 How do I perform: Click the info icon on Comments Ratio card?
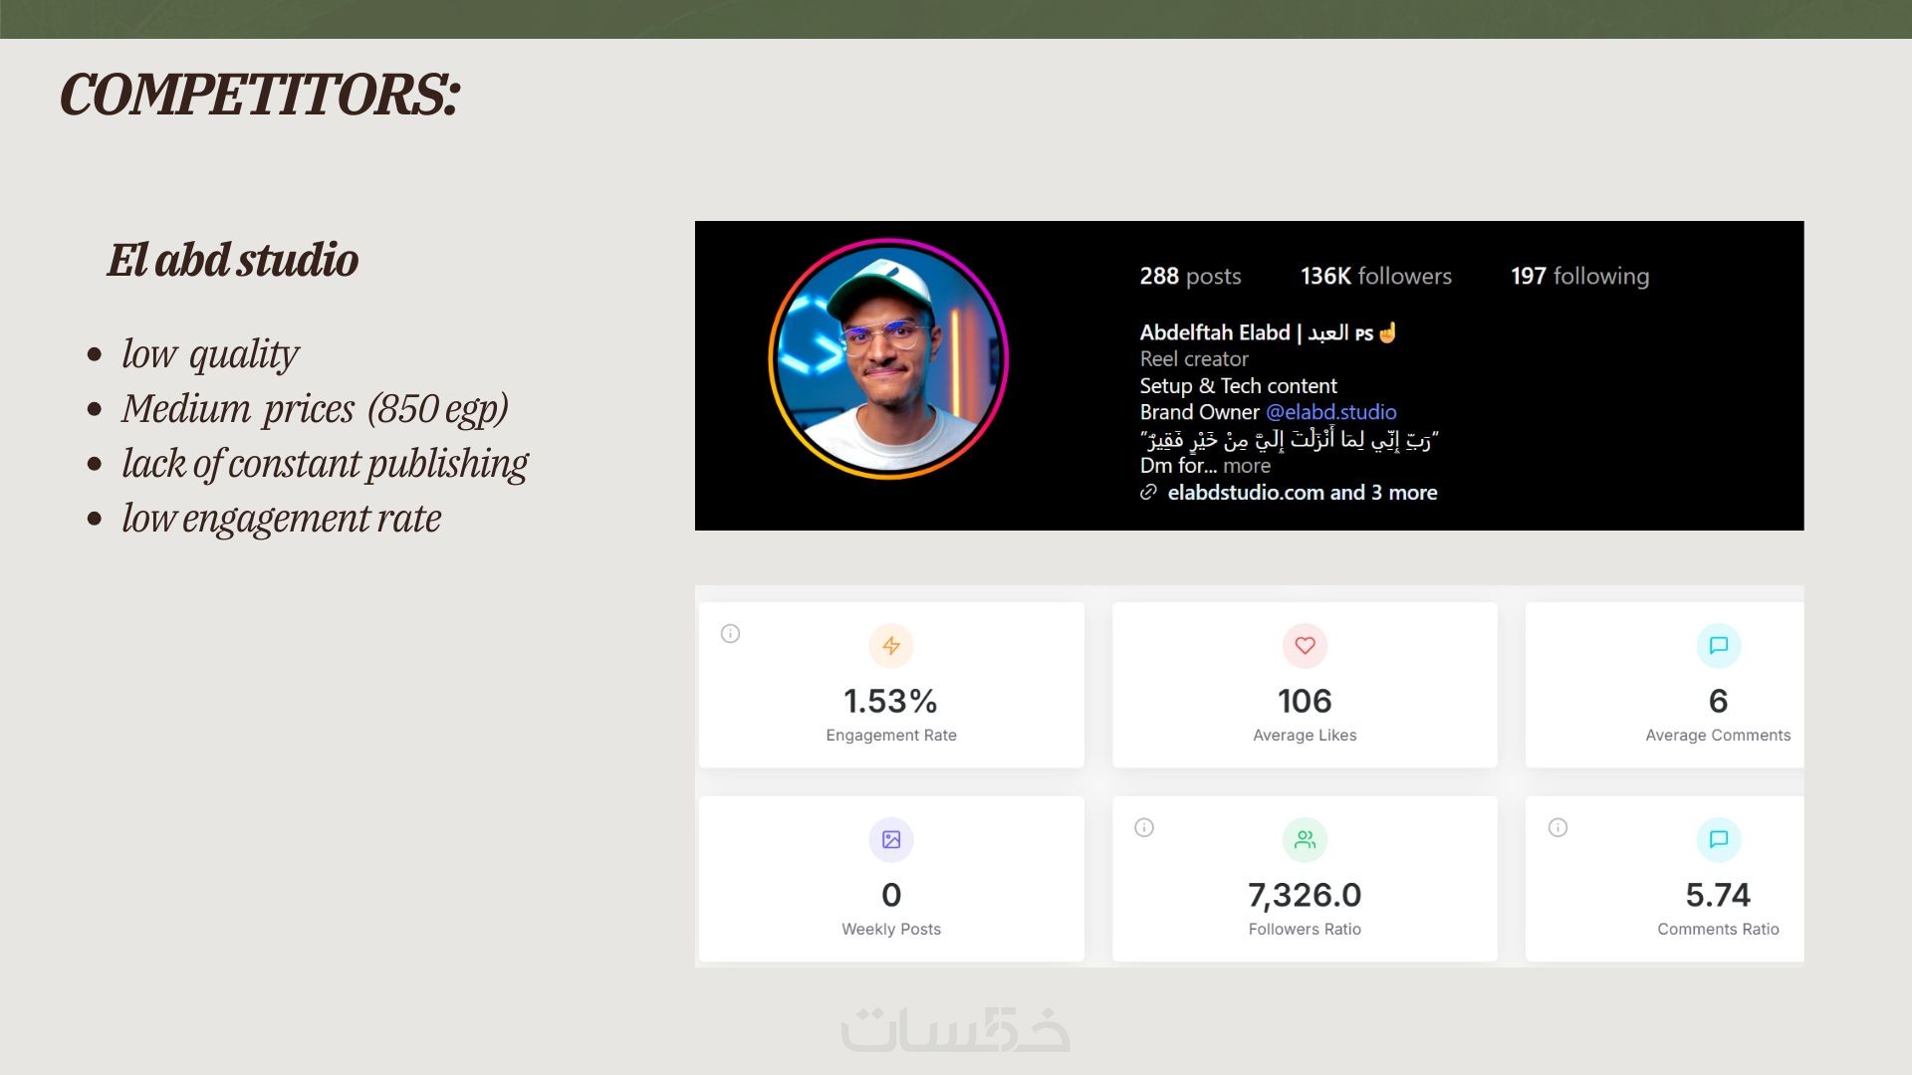[1557, 828]
